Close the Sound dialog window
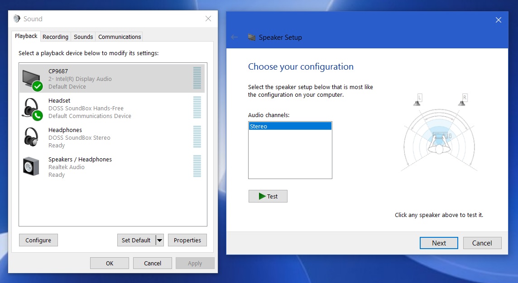This screenshot has height=283, width=518. 208,19
